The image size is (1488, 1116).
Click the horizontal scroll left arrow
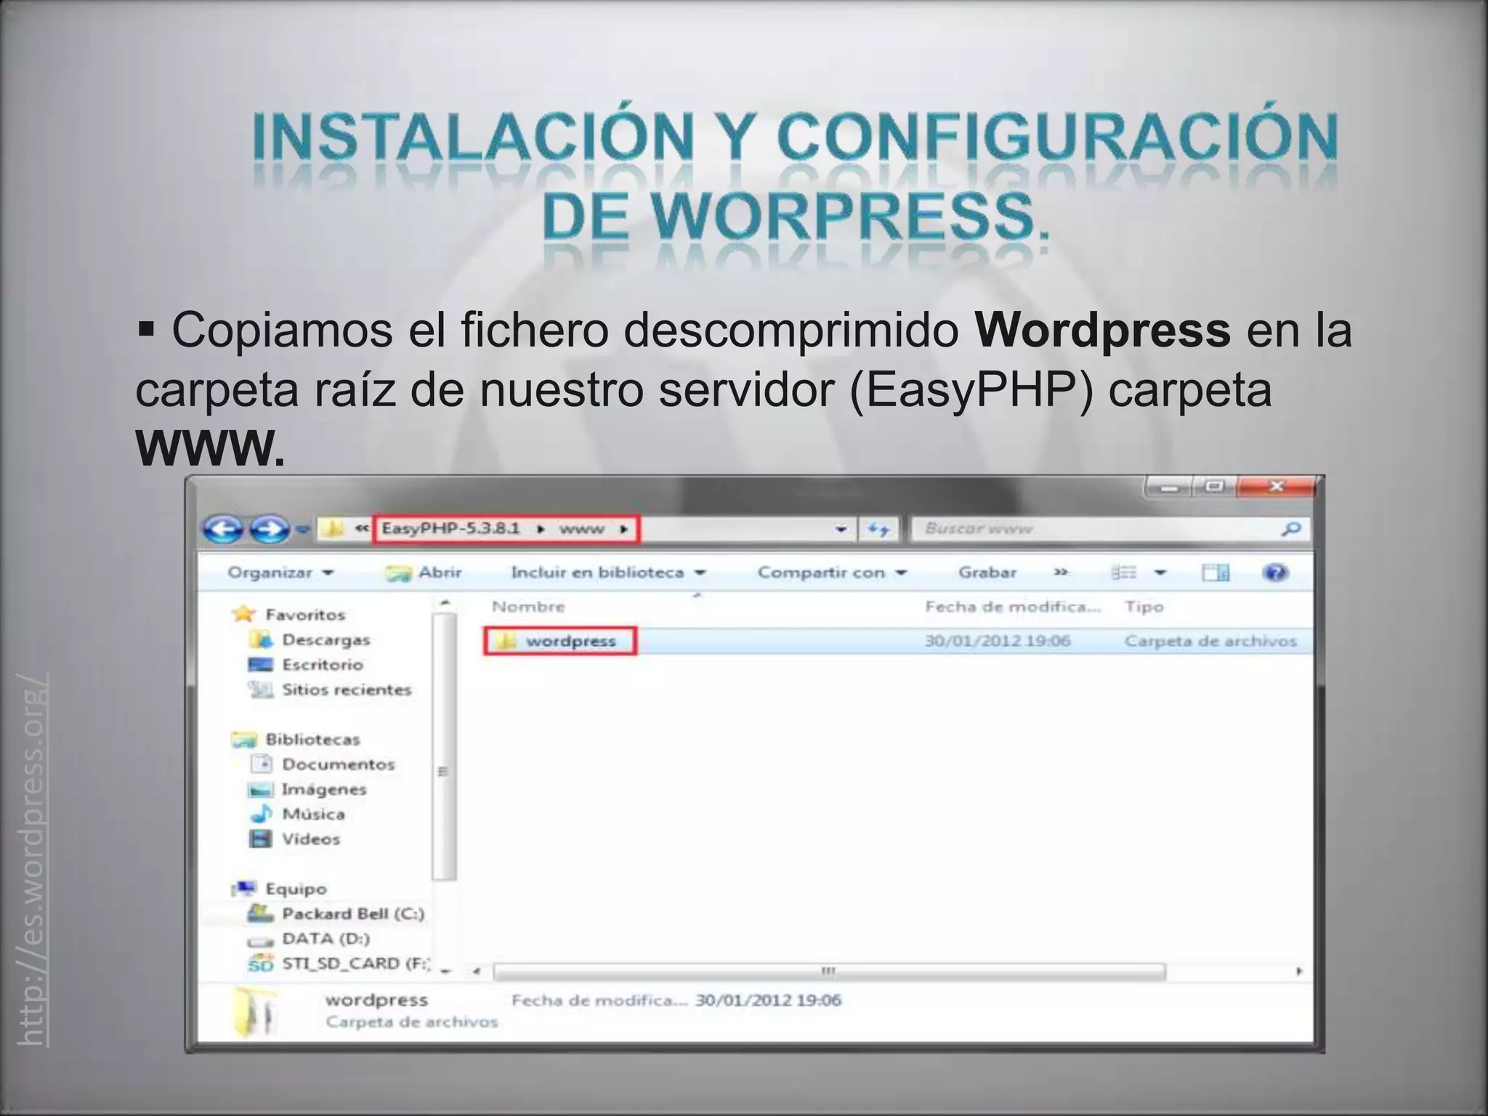[477, 971]
